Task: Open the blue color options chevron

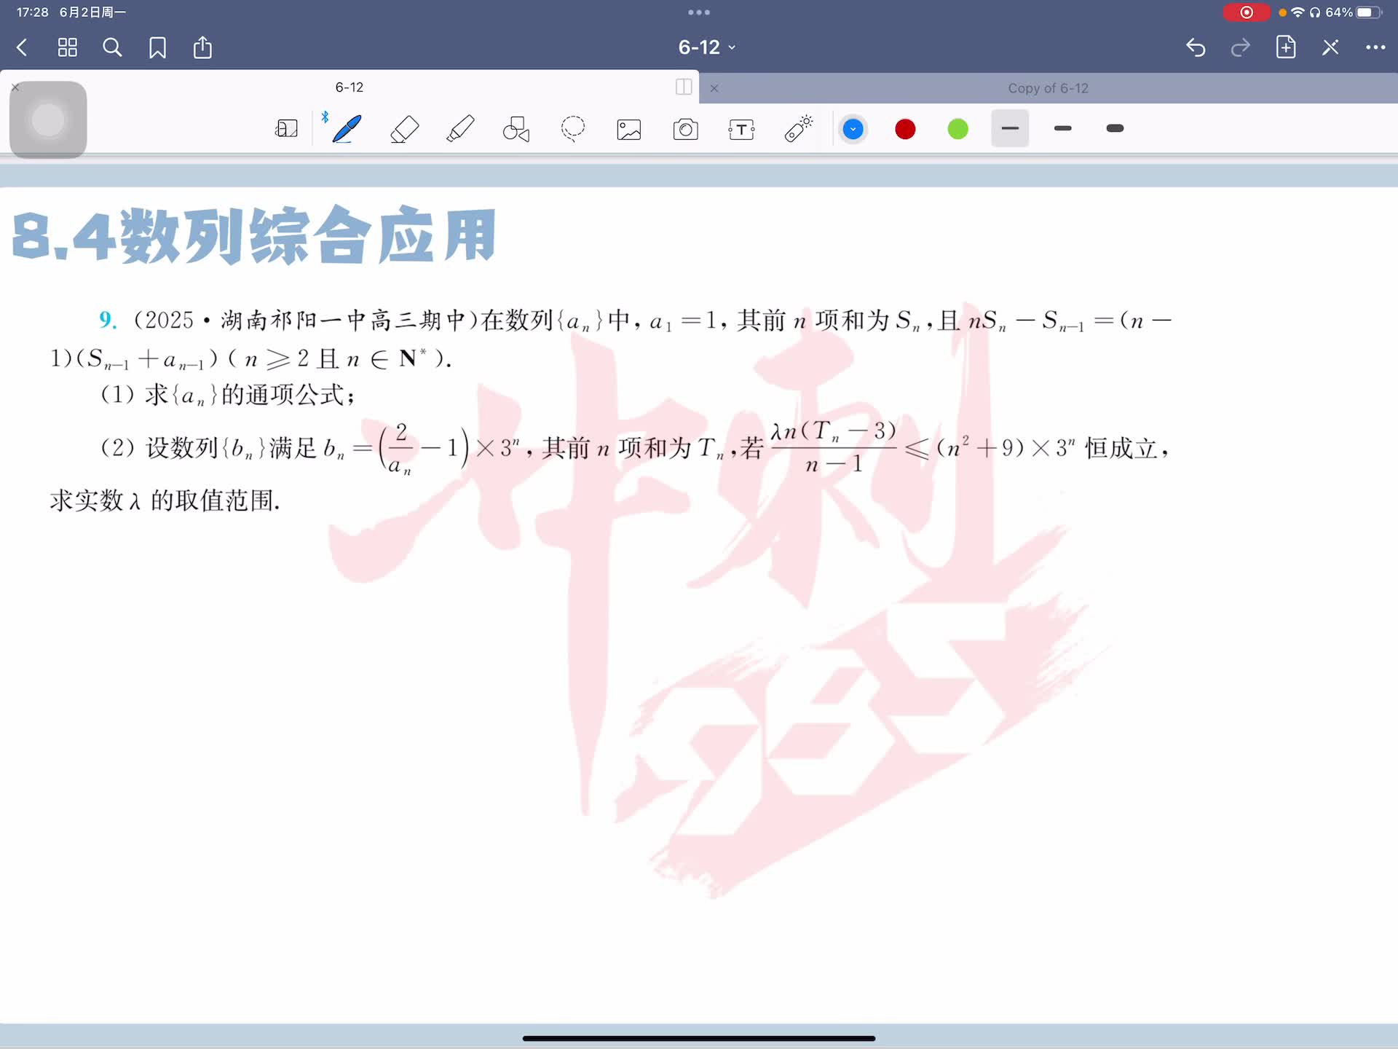Action: click(853, 130)
